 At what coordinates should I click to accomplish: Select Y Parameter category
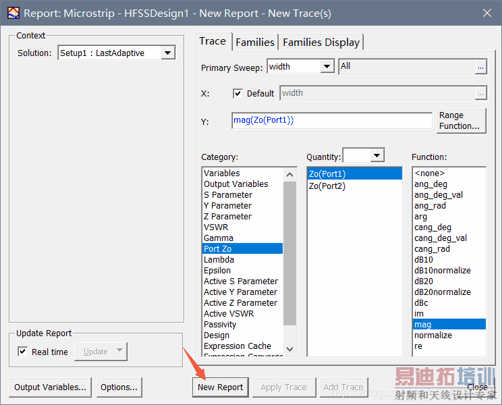point(242,206)
